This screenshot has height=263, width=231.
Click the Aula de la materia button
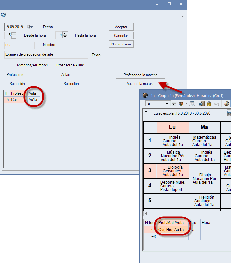[140, 84]
